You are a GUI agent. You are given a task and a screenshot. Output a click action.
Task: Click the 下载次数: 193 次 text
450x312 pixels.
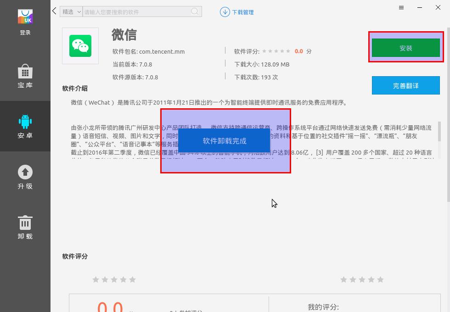256,77
